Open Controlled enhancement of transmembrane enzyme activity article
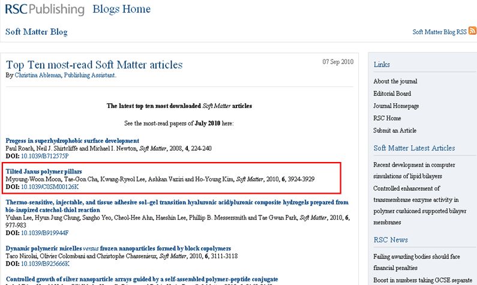This screenshot has height=285, width=477. pos(420,205)
